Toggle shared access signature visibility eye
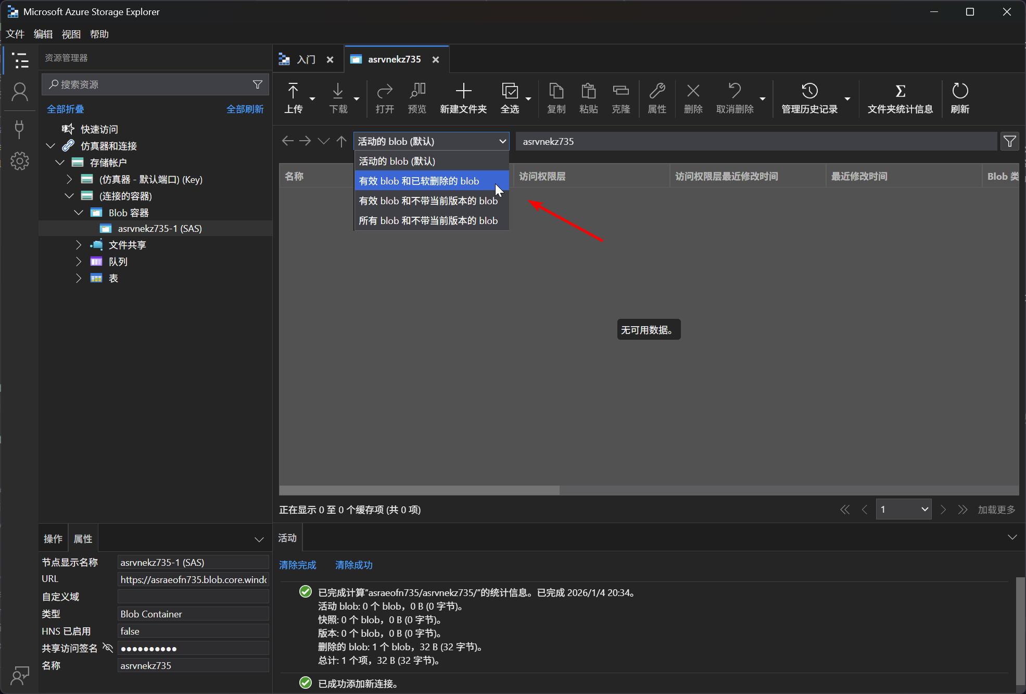Screen dimensions: 1026x694 pyautogui.click(x=108, y=648)
